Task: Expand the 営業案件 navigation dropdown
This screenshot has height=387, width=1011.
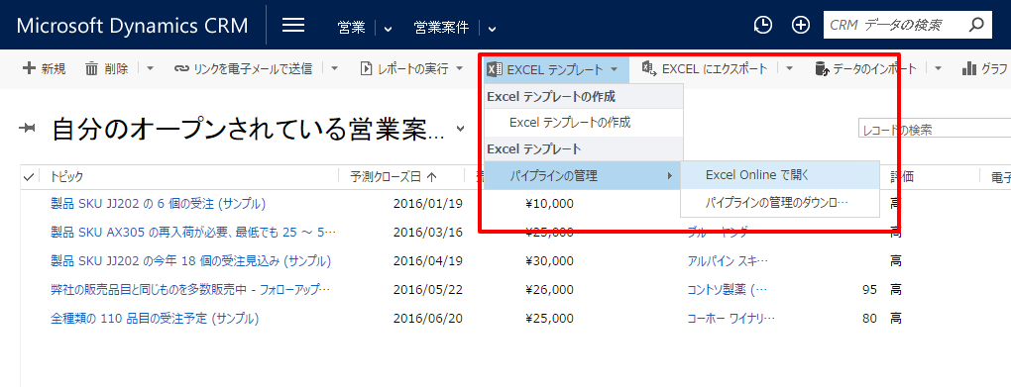Action: (492, 28)
